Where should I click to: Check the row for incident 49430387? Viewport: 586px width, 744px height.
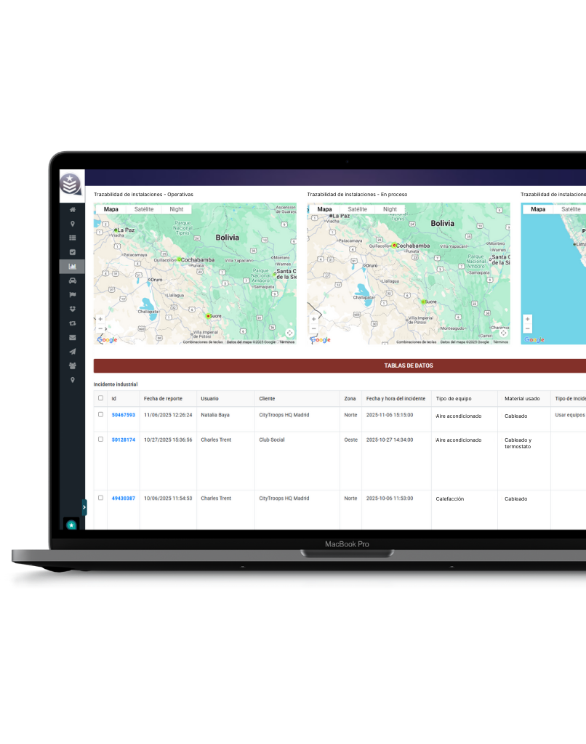click(x=100, y=498)
